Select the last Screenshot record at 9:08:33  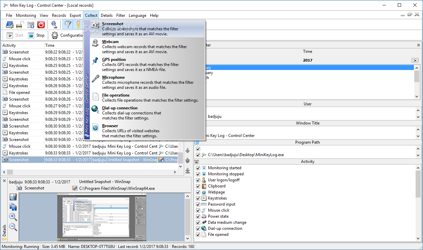[x=90, y=160]
